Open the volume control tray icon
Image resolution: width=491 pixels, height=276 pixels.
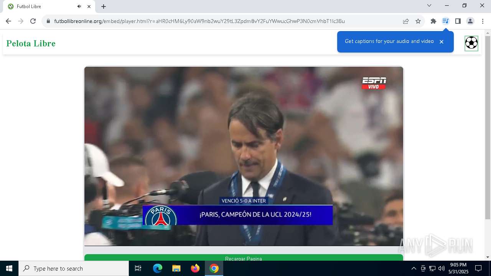442,268
